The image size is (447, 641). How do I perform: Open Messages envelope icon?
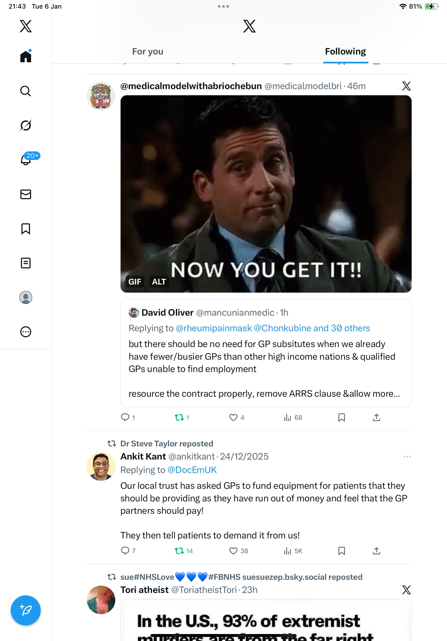(x=26, y=194)
